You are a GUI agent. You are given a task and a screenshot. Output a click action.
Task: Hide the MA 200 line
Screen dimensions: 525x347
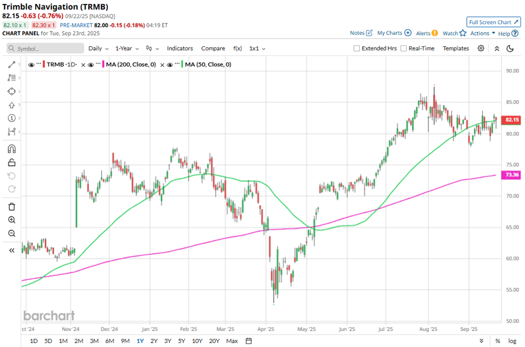(x=91, y=65)
